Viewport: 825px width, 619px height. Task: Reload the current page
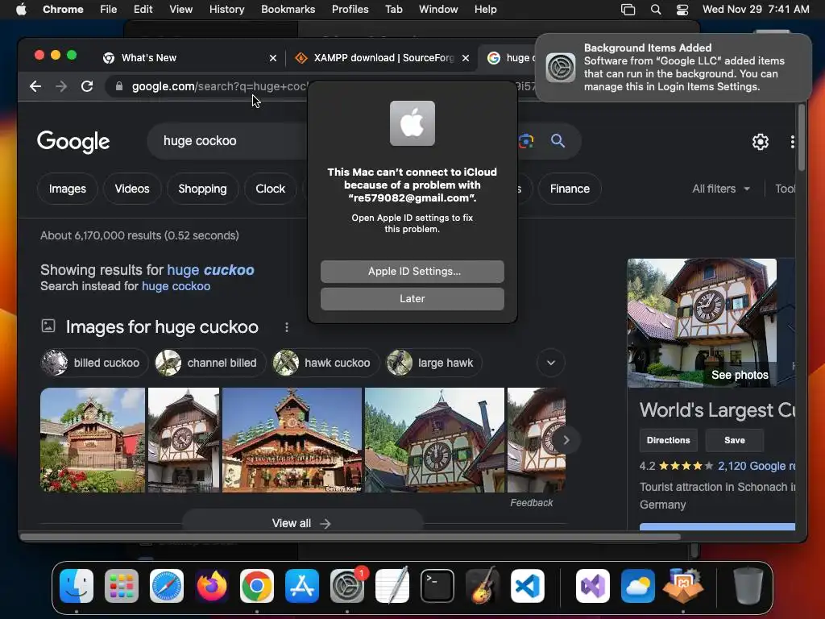(87, 86)
